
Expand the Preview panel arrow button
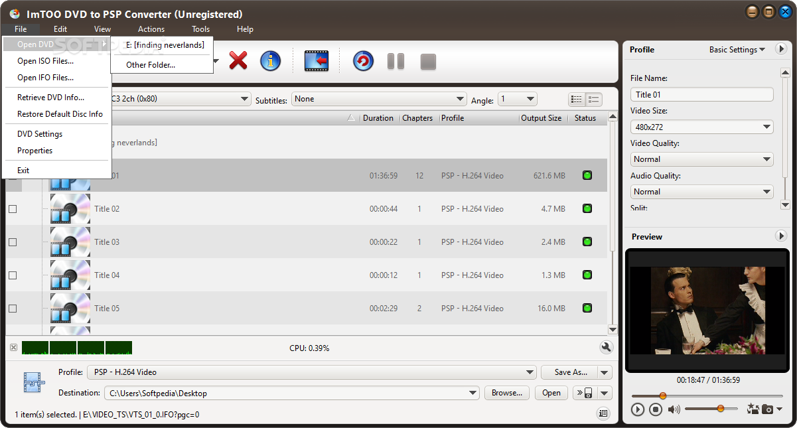click(781, 236)
